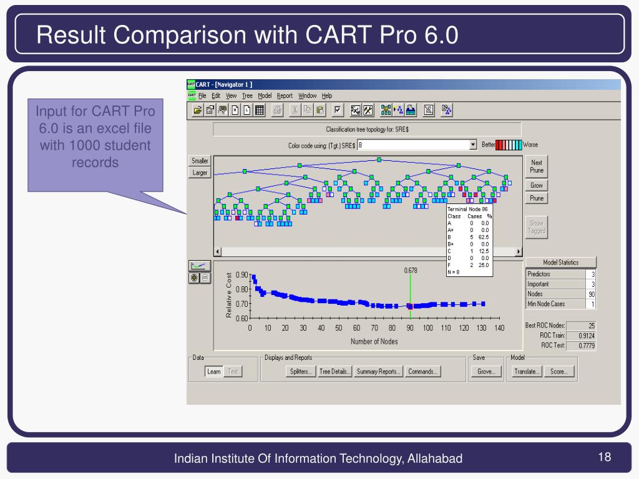Click the Prune button
The height and width of the screenshot is (479, 639).
[x=536, y=198]
